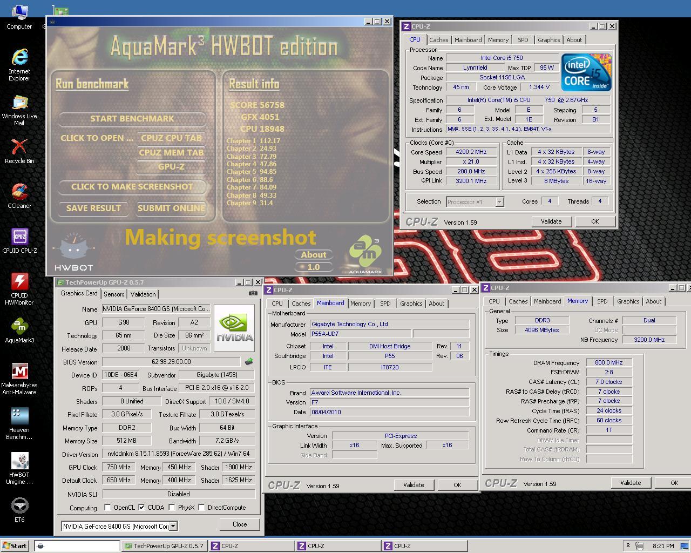The height and width of the screenshot is (553, 691).
Task: Click START BENCHMARK in AquaMark
Action: [x=132, y=119]
